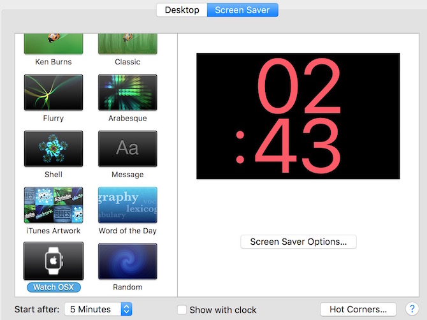
Task: Choose the Flurry screen saver icon
Action: 54,92
